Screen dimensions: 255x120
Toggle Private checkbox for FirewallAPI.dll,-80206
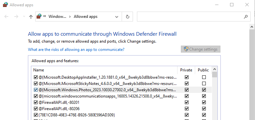(187, 108)
